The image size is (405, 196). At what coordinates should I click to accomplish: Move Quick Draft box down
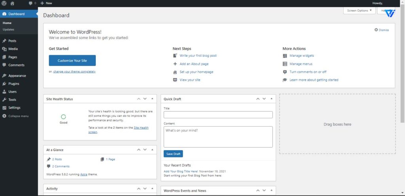[264, 99]
